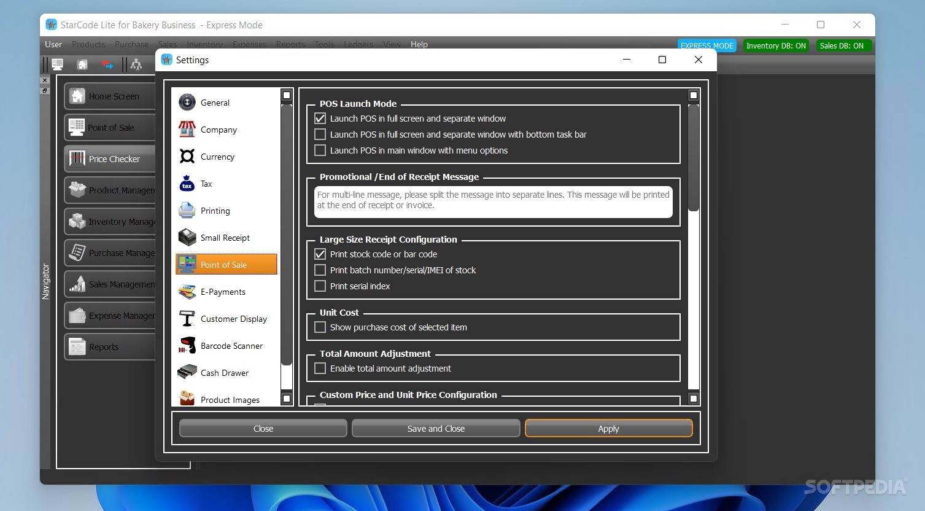
Task: Click the Point of Sale navigator register icon
Action: (77, 127)
